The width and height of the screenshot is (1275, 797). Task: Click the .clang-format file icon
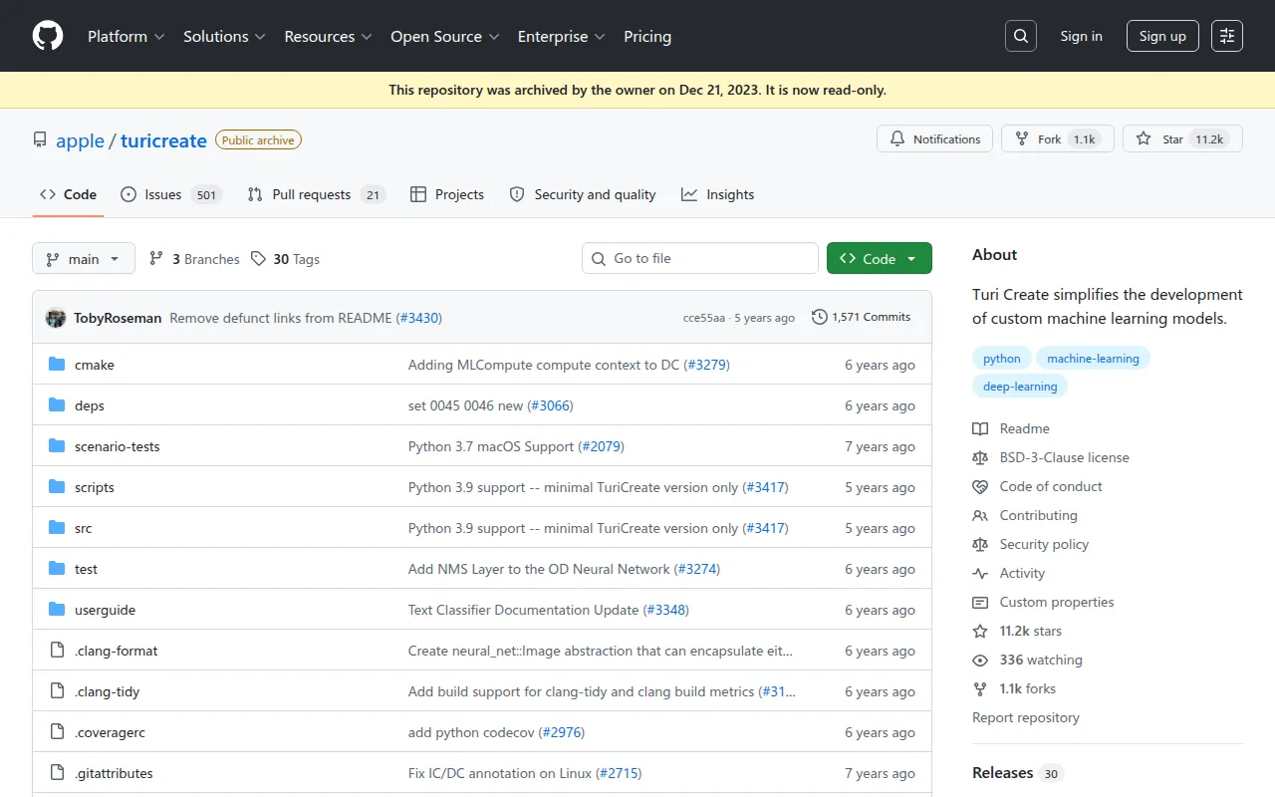[x=57, y=651]
